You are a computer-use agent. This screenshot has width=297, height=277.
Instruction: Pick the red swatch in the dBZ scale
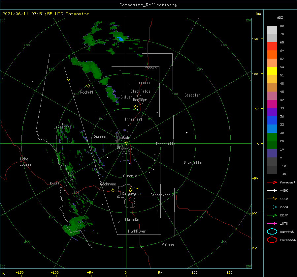coord(272,46)
